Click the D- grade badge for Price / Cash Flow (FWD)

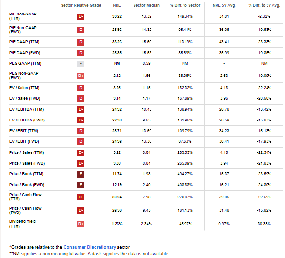81,211
